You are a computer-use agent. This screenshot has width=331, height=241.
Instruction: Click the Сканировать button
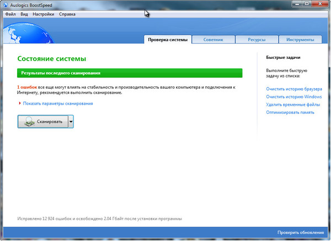click(x=43, y=122)
